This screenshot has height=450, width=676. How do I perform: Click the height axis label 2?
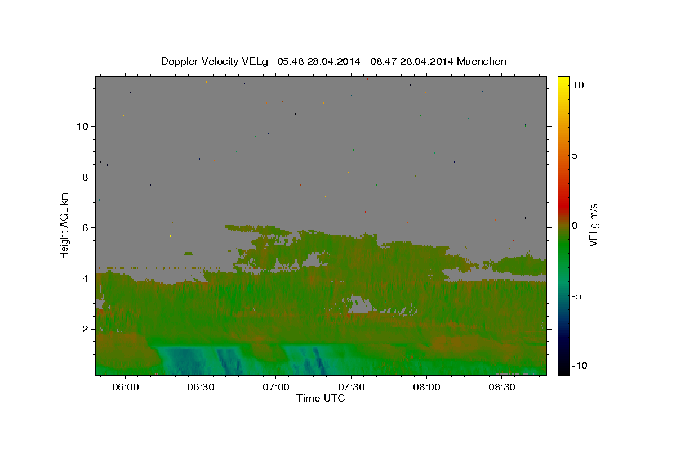pyautogui.click(x=86, y=329)
